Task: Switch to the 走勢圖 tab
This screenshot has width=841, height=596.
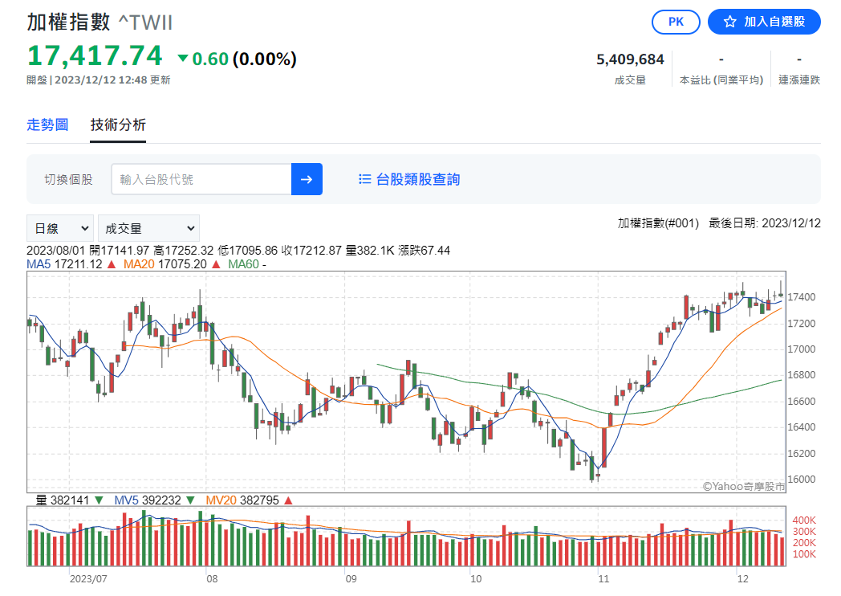Action: click(47, 125)
